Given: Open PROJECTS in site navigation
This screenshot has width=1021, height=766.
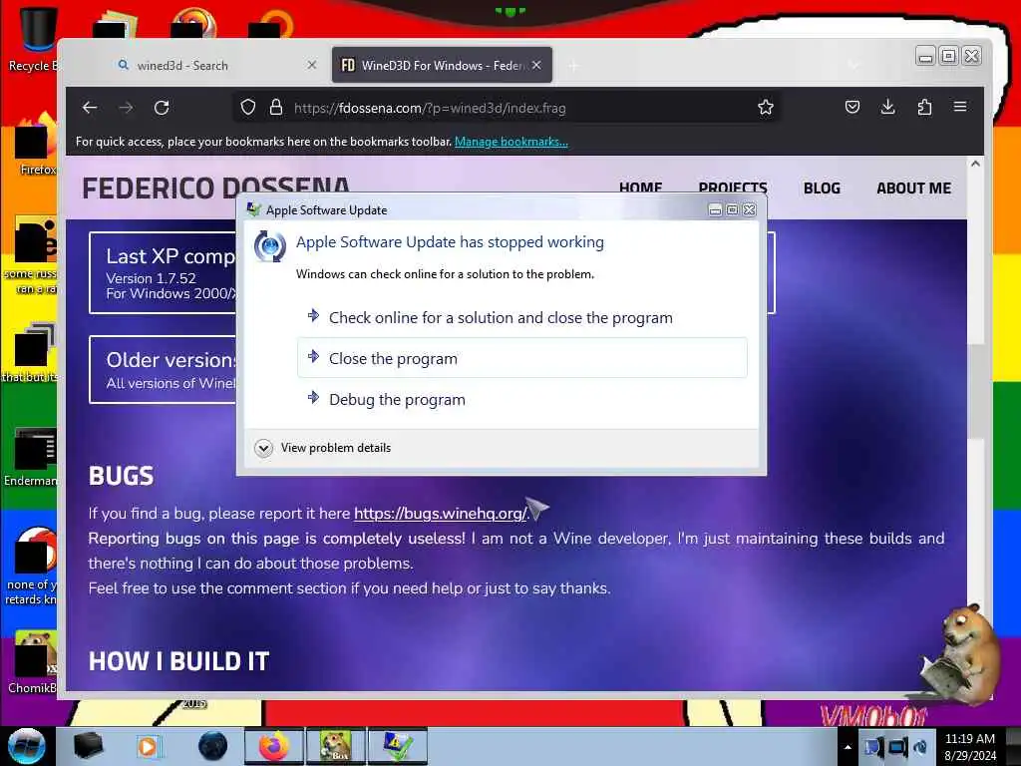Looking at the screenshot, I should point(733,188).
